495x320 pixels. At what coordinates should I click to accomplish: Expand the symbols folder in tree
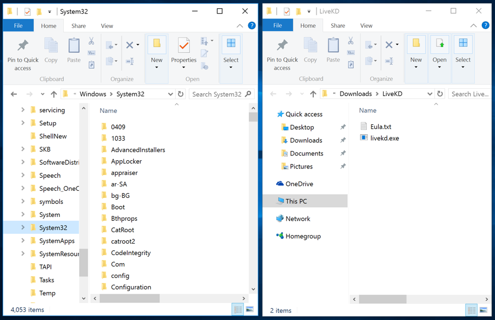[23, 202]
